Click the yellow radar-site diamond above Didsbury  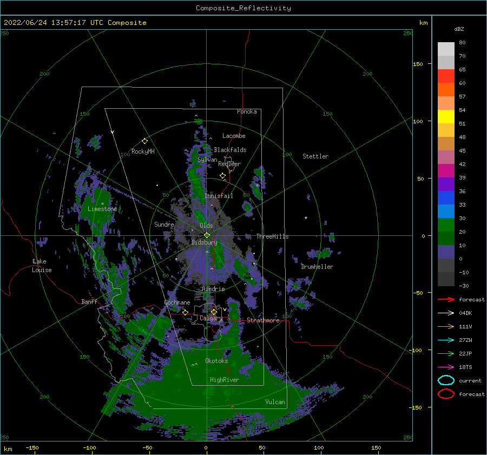(207, 235)
